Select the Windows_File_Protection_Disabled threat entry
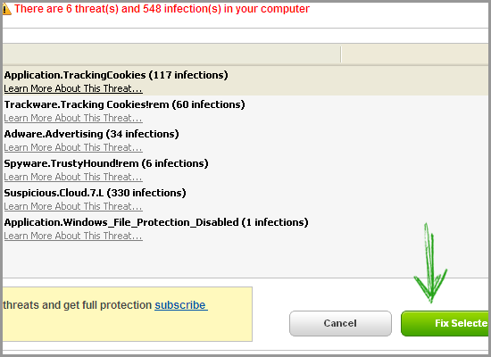Screen dimensions: 491x357 tap(156, 222)
